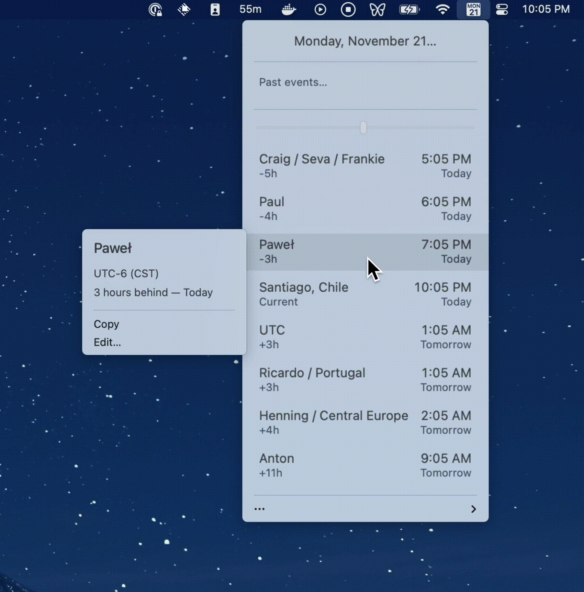Image resolution: width=584 pixels, height=592 pixels.
Task: Choose Copy in the Paweł popover
Action: point(107,324)
